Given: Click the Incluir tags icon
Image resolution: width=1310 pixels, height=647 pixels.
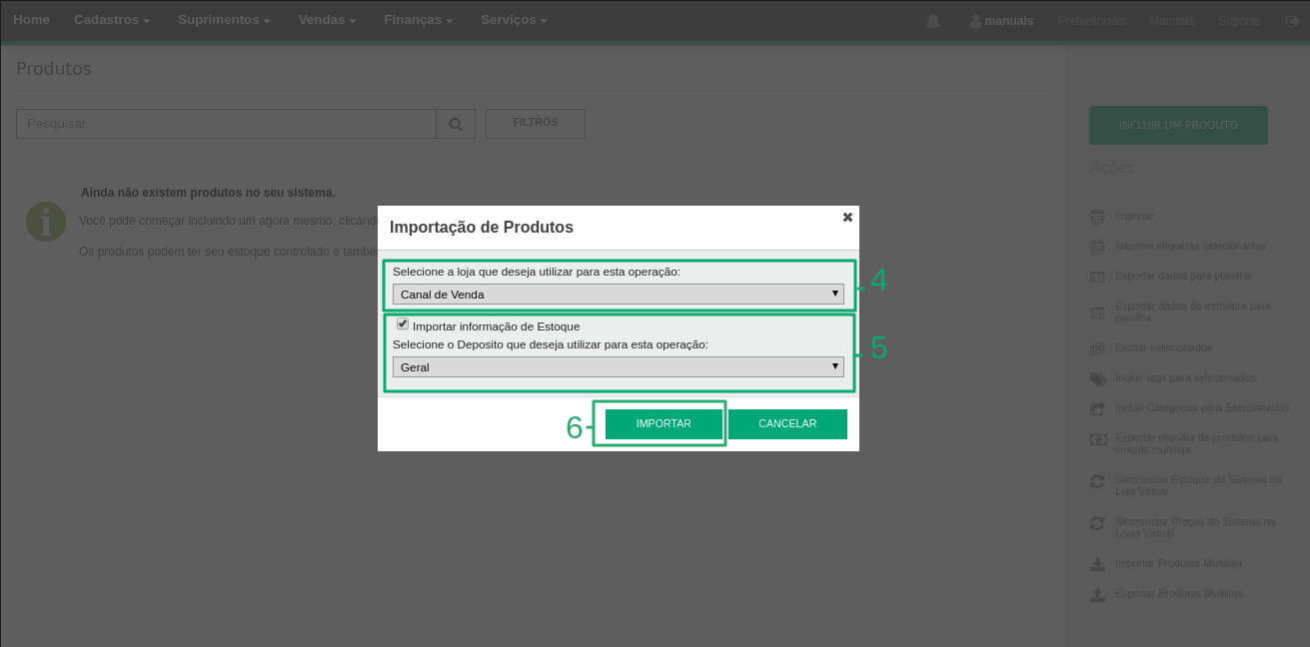Looking at the screenshot, I should coord(1097,378).
